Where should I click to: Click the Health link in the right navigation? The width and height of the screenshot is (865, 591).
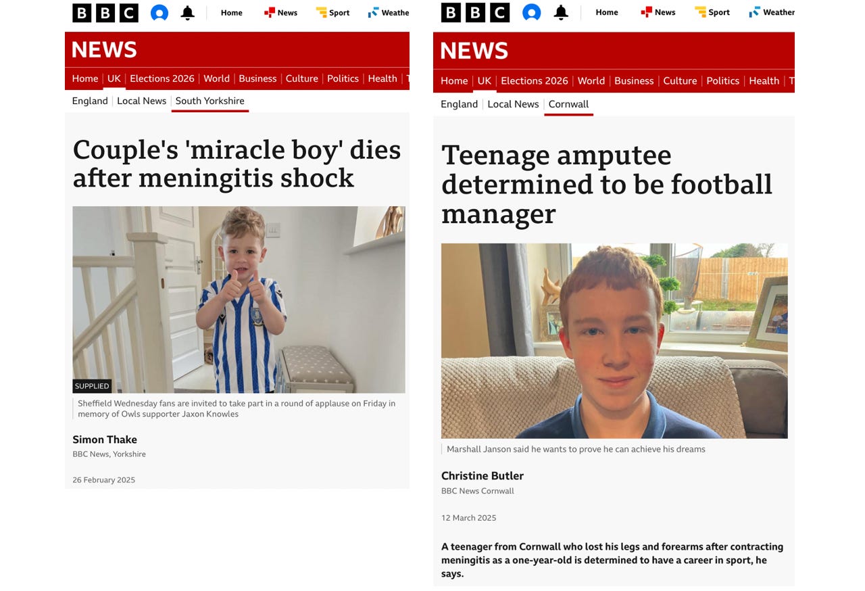pyautogui.click(x=764, y=80)
